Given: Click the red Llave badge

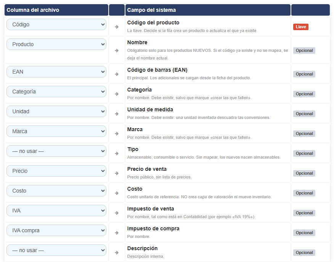Looking at the screenshot, I should pyautogui.click(x=301, y=27).
